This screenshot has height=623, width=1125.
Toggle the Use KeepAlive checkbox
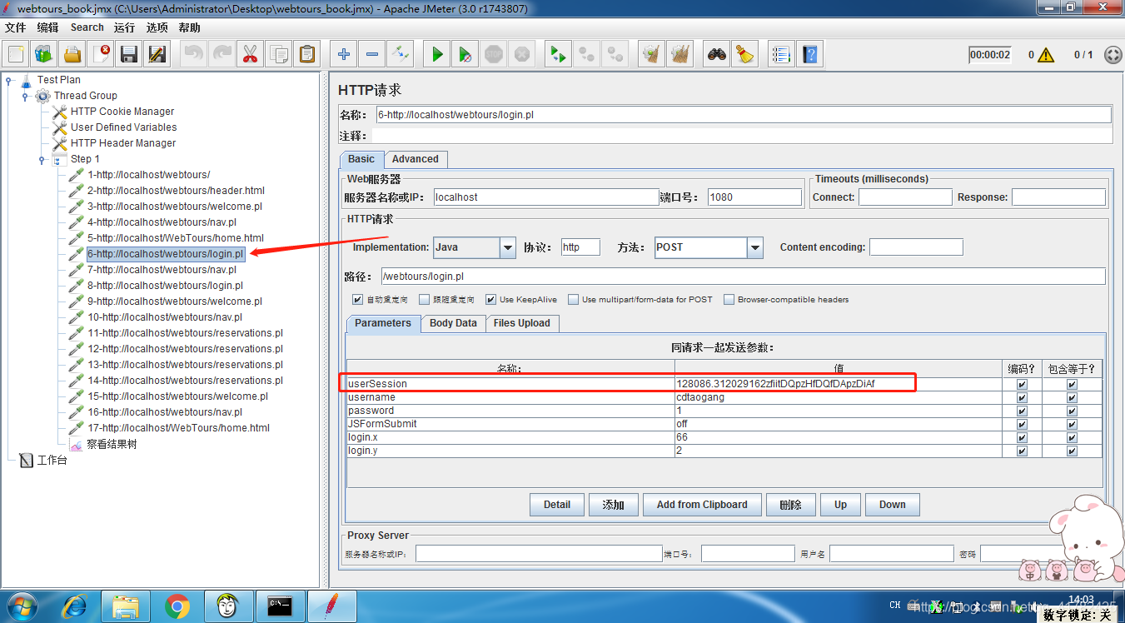coord(490,300)
